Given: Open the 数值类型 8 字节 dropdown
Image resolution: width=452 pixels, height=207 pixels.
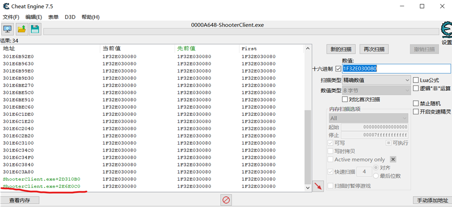Looking at the screenshot, I should (376, 90).
